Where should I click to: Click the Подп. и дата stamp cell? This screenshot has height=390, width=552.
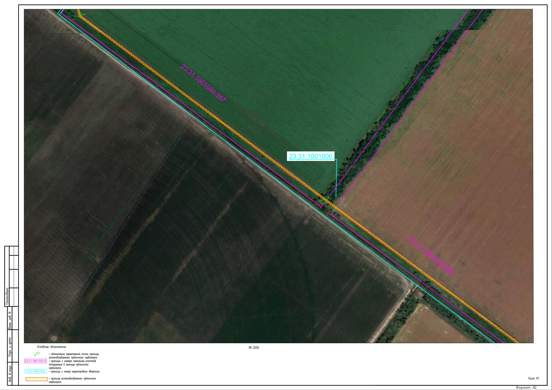pyautogui.click(x=10, y=347)
